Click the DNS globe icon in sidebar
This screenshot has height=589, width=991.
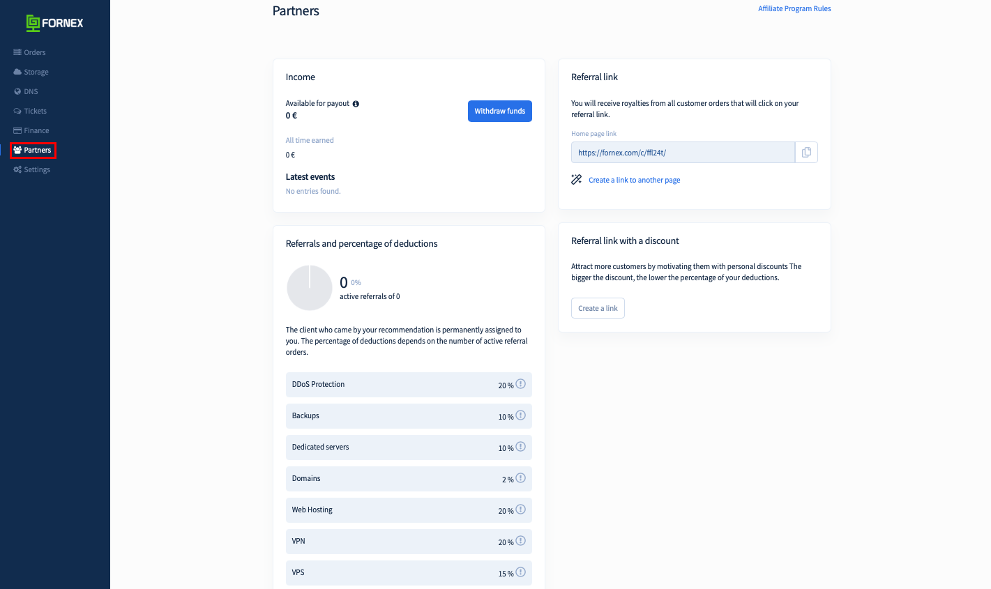click(x=17, y=91)
